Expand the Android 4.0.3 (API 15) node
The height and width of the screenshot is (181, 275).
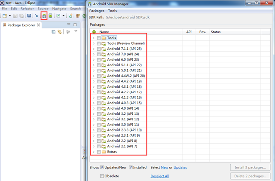(x=94, y=103)
